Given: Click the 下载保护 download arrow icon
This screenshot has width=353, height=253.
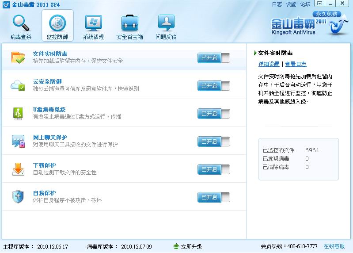Looking at the screenshot, I should click(x=18, y=169).
